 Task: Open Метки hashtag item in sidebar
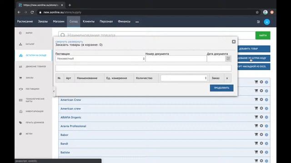(29, 134)
